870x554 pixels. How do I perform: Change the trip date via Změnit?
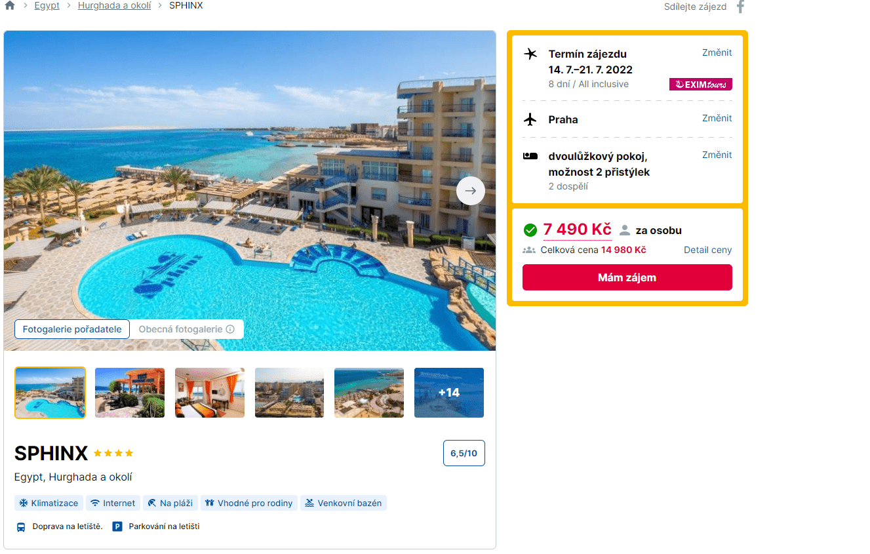pyautogui.click(x=717, y=52)
